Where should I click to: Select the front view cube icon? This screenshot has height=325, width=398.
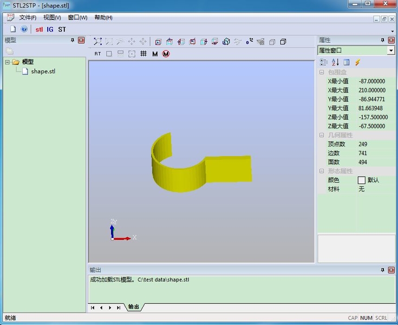[158, 42]
